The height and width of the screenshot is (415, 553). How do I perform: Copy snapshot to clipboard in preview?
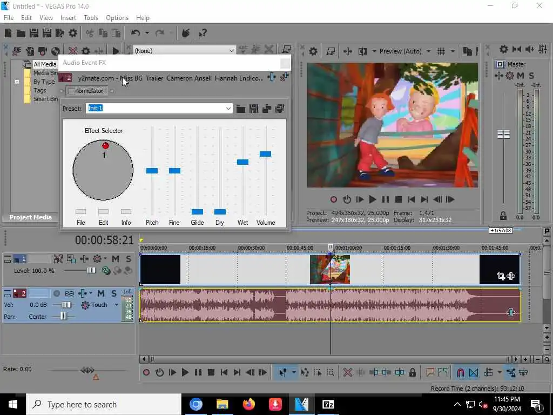tap(467, 51)
